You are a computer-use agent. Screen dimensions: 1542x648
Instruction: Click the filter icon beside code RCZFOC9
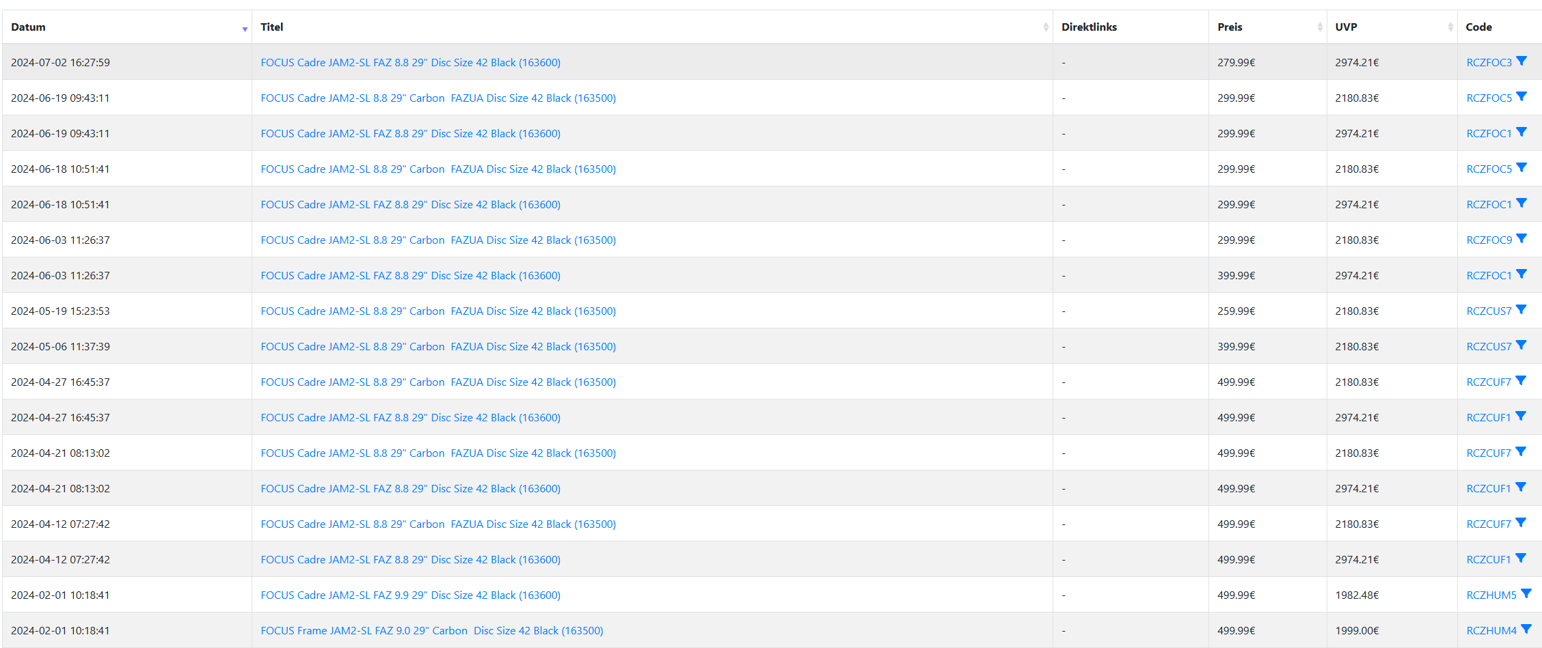point(1521,238)
